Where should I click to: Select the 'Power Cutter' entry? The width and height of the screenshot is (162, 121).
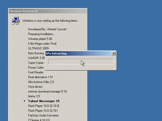coord(36,68)
